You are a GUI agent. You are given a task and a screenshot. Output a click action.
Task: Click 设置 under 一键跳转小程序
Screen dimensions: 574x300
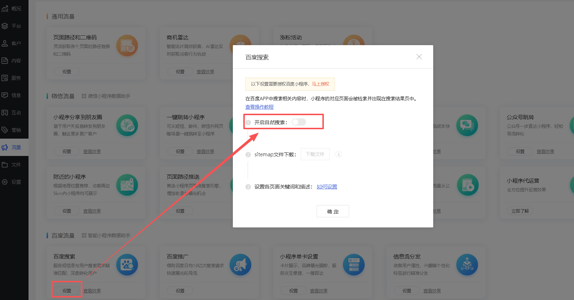(x=180, y=151)
